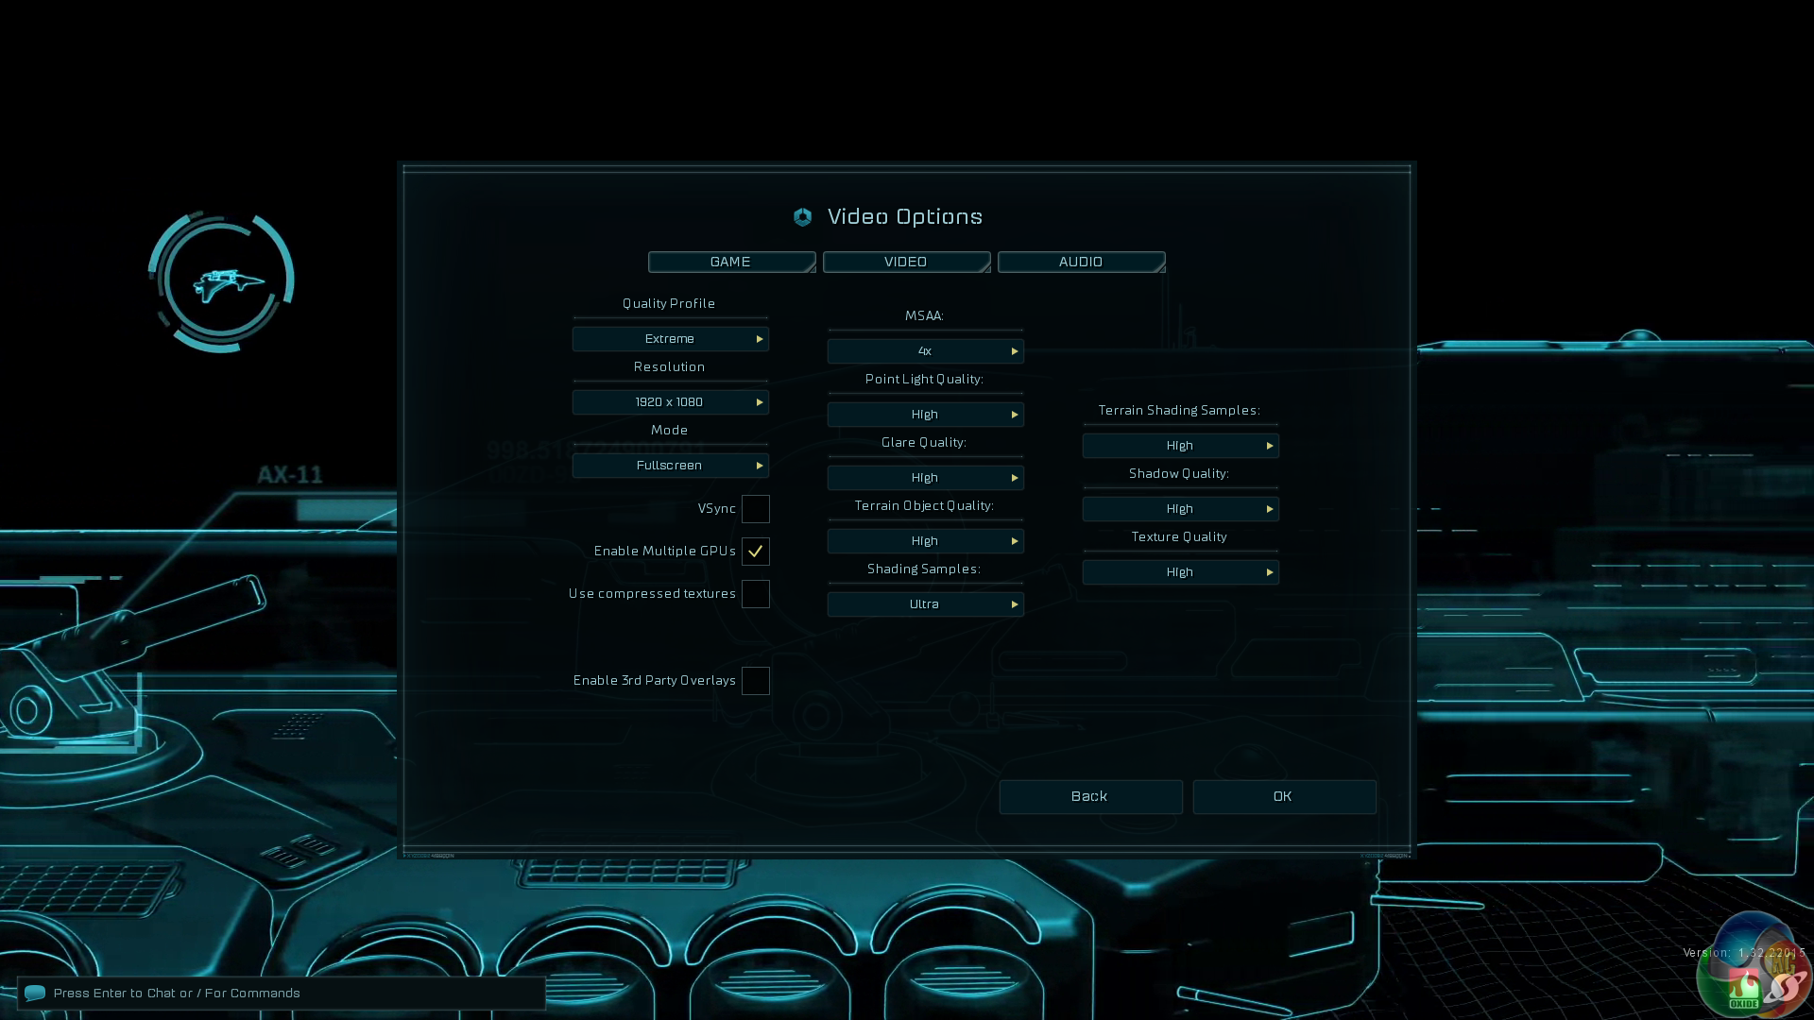Switch to the GAME tab
1814x1020 pixels.
(732, 262)
